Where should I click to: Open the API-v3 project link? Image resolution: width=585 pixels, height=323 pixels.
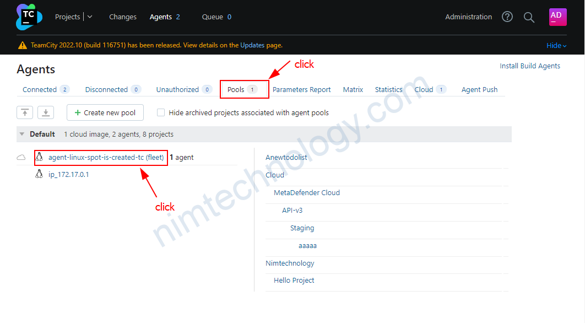pyautogui.click(x=292, y=210)
